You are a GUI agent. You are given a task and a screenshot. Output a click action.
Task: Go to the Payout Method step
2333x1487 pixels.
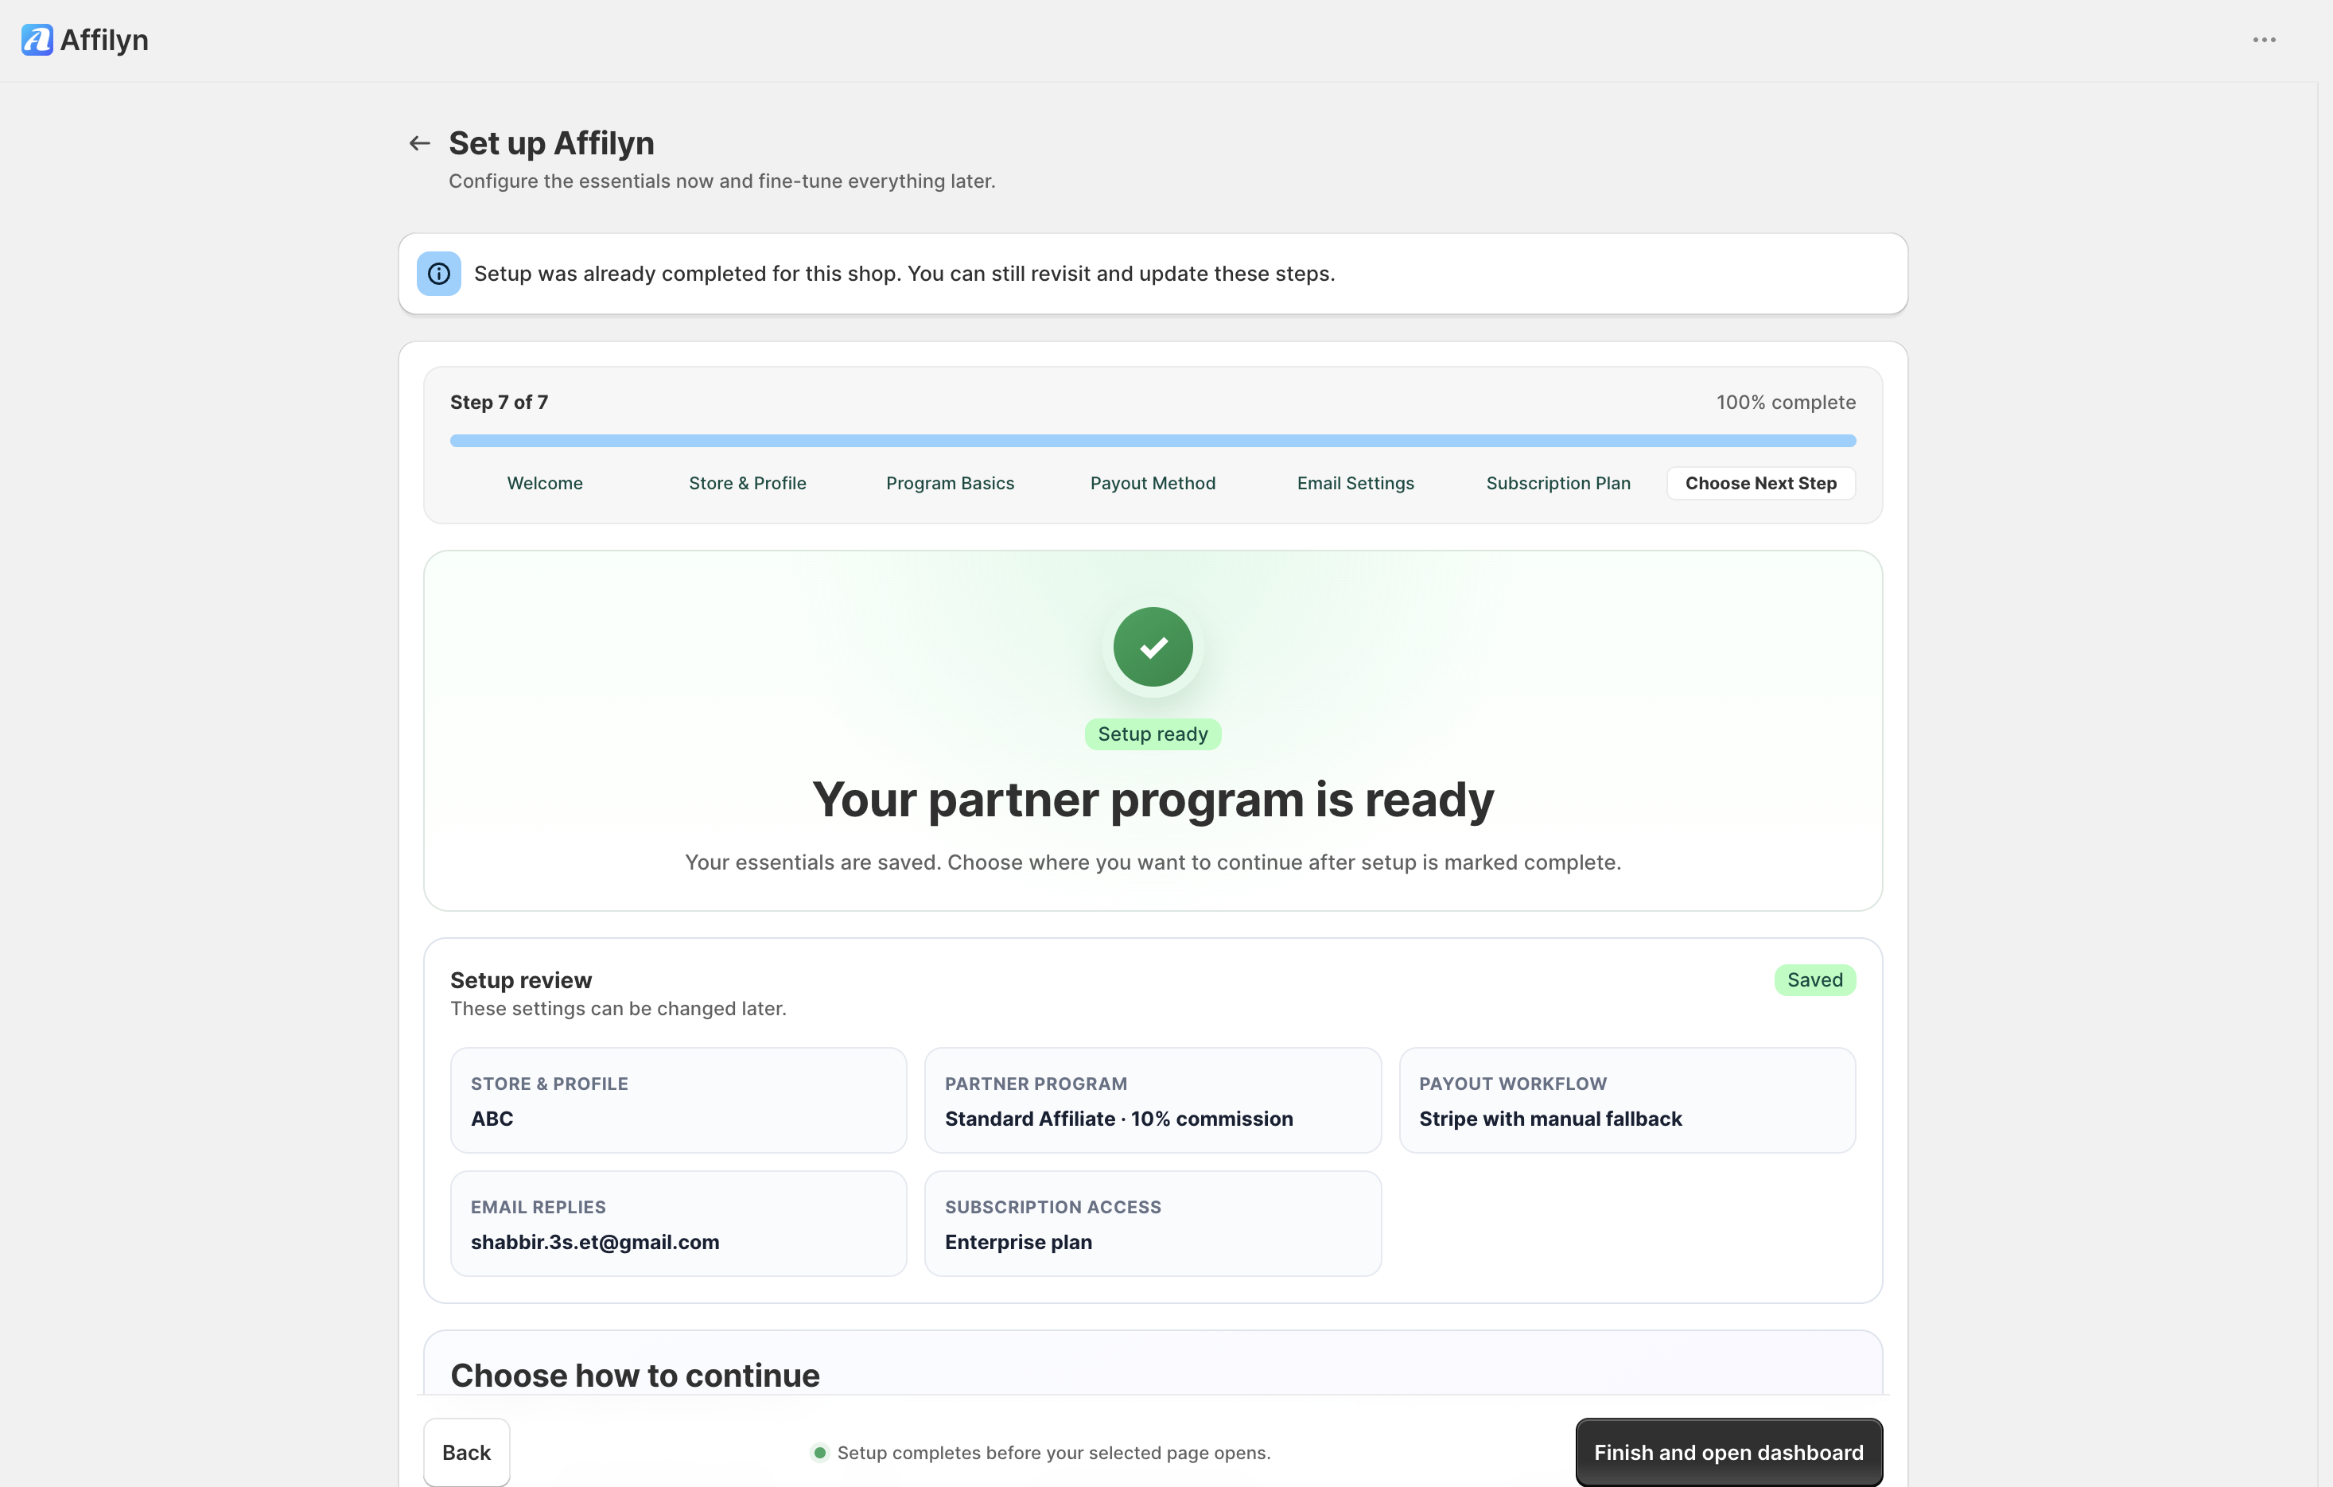pos(1153,483)
